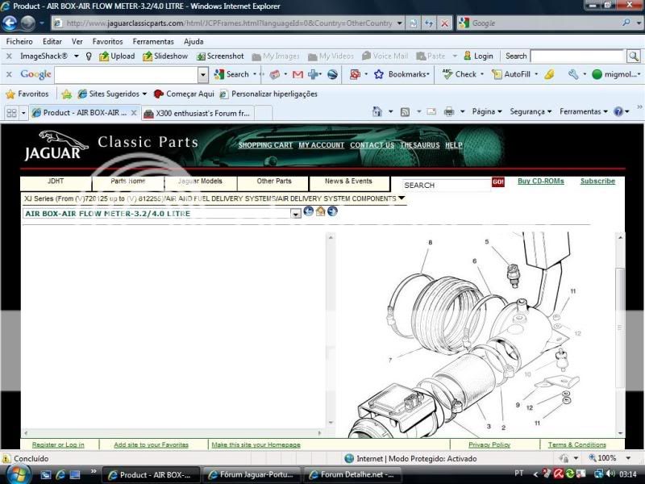This screenshot has width=645, height=484.
Task: Open the Ficheiro menu
Action: [x=18, y=41]
